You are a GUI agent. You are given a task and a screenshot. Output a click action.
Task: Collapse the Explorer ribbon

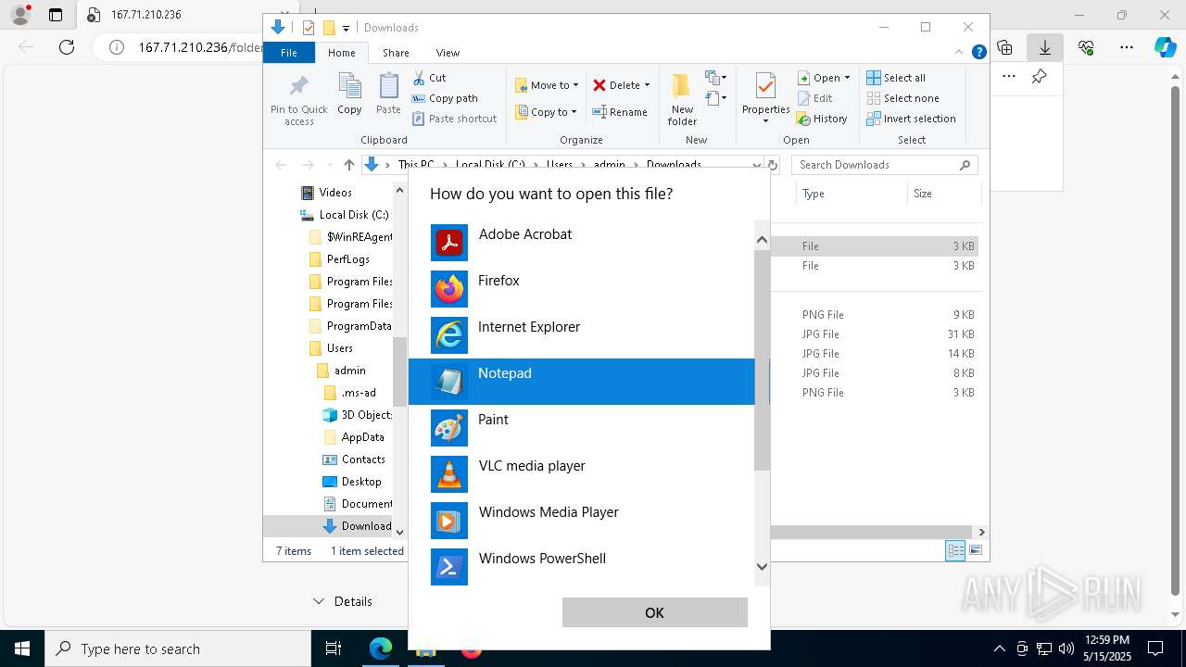point(960,52)
